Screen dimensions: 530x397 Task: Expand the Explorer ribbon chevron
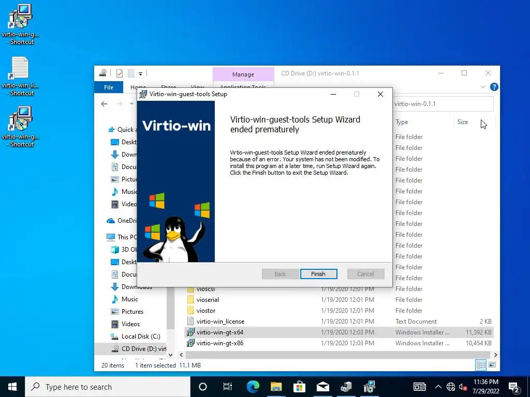483,87
